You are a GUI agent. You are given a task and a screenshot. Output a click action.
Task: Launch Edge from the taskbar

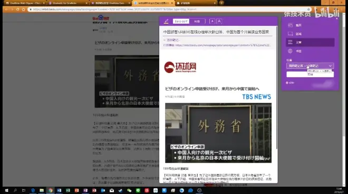pos(33,190)
